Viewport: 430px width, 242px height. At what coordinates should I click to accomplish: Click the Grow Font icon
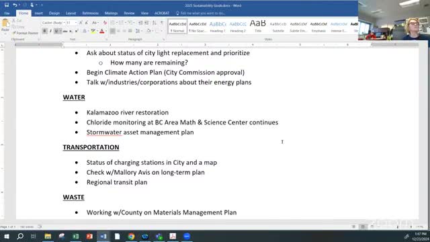[x=81, y=23]
